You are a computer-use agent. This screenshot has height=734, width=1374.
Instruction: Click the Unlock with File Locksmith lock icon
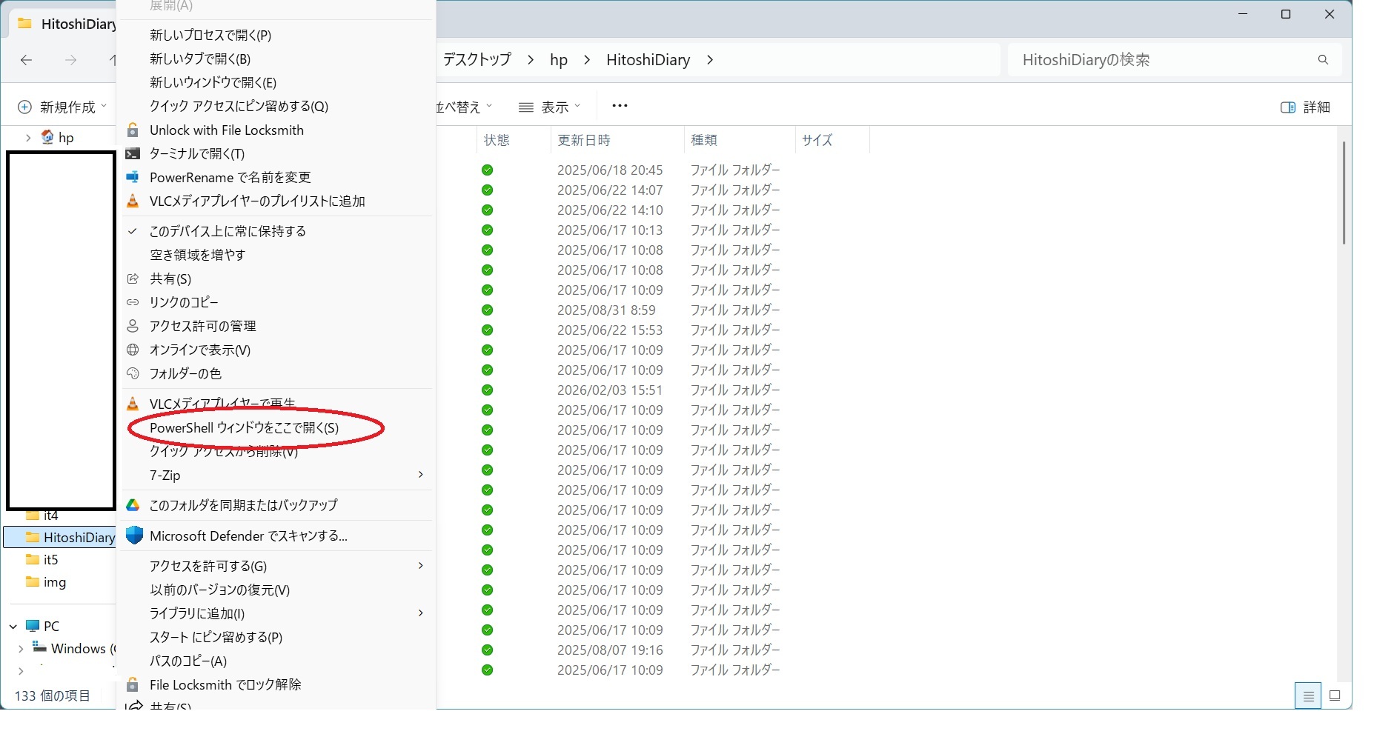pyautogui.click(x=133, y=130)
